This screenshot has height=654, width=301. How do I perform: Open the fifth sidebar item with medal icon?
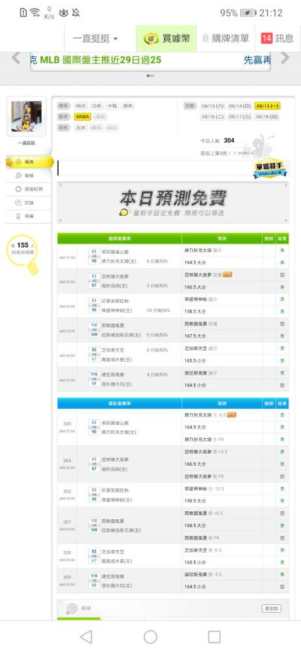click(x=29, y=216)
